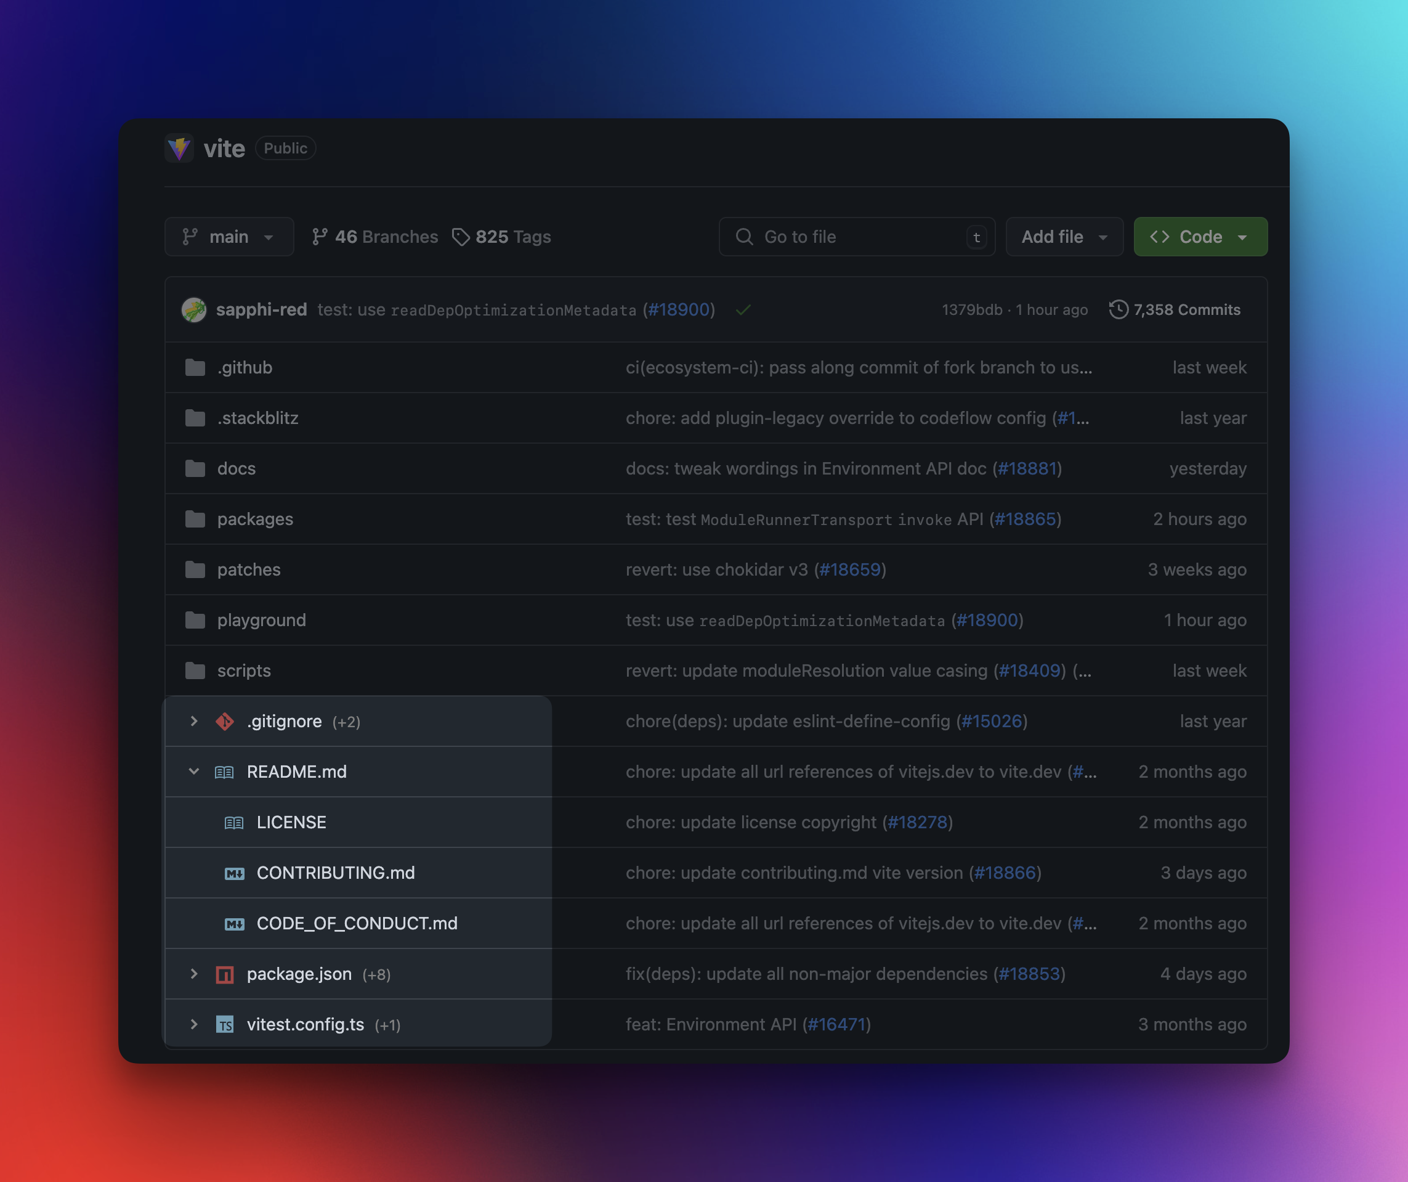Click the Vite logo icon

click(x=179, y=147)
